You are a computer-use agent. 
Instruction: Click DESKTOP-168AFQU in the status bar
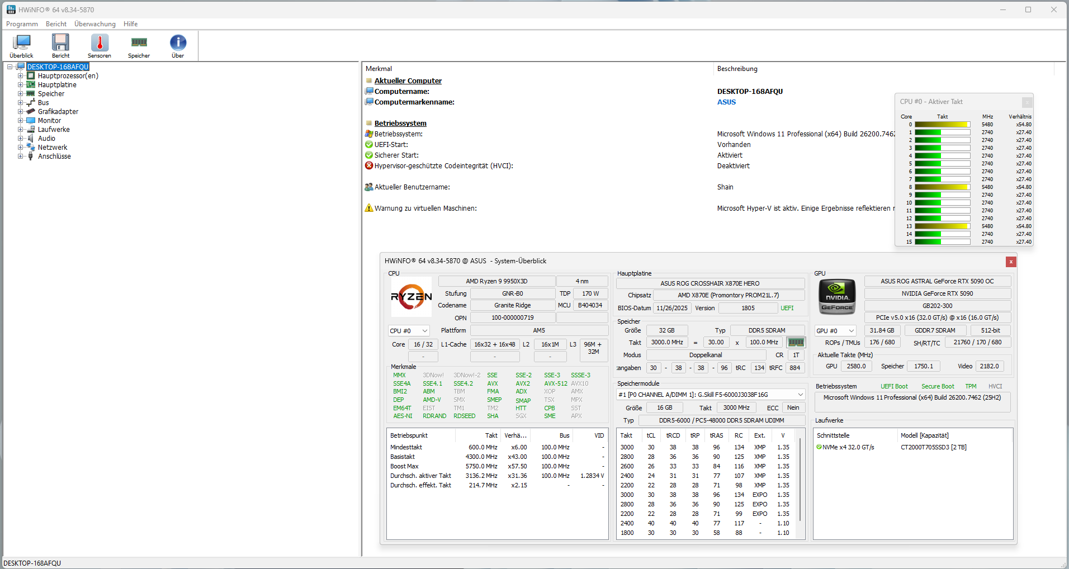tap(32, 563)
